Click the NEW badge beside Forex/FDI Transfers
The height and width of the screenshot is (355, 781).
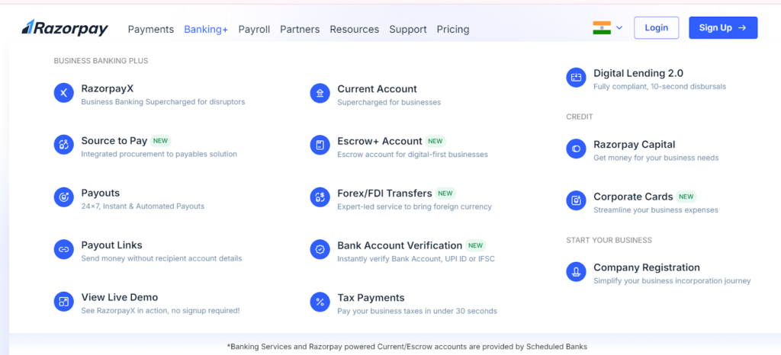(445, 193)
